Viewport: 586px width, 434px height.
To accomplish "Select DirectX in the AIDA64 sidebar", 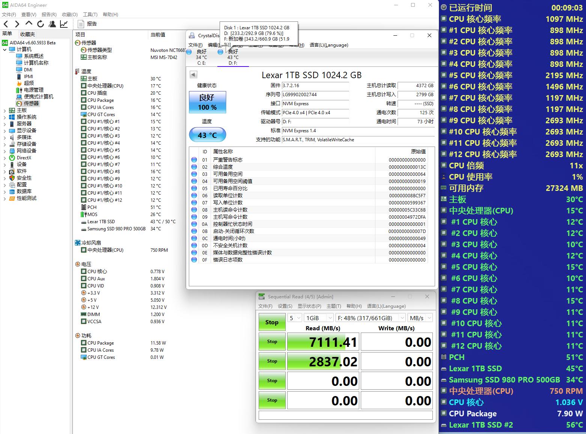I will click(x=23, y=157).
